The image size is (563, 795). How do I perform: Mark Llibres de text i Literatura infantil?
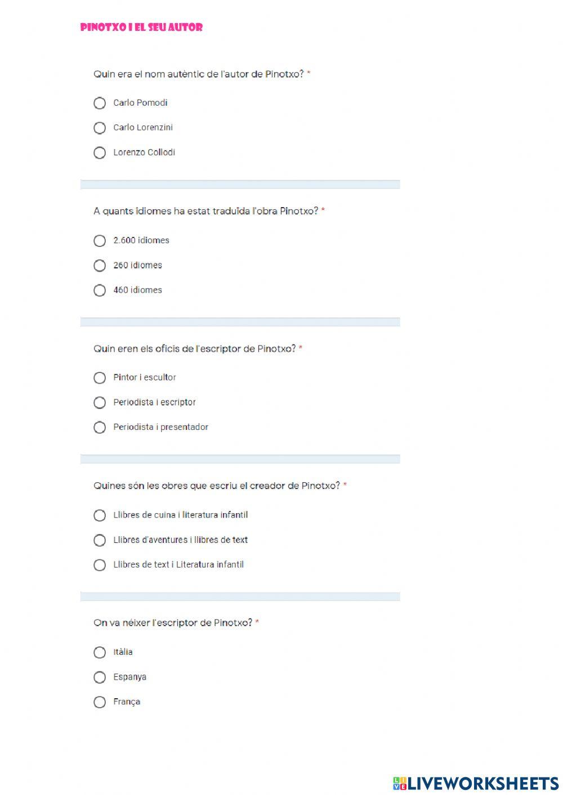(100, 565)
